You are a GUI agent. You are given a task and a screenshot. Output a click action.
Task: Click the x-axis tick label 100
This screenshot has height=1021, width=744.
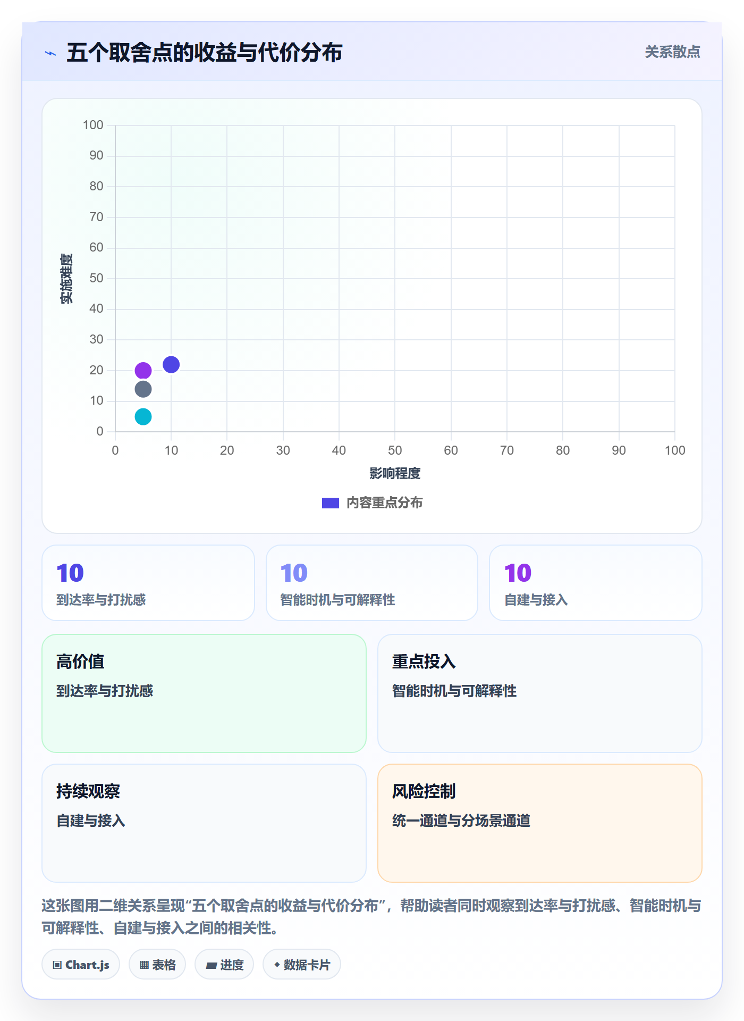click(675, 450)
